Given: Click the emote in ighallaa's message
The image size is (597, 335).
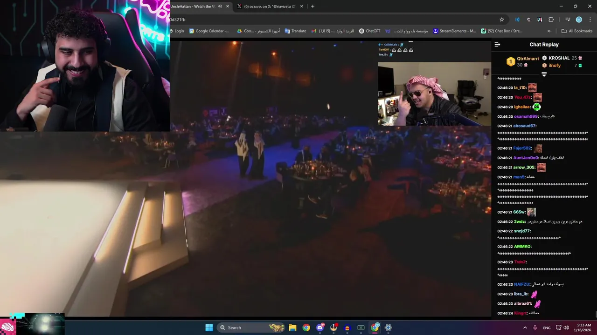Looking at the screenshot, I should [x=537, y=107].
